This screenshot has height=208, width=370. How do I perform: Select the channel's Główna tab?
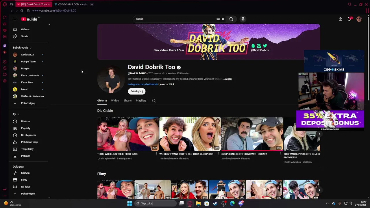[x=102, y=101]
